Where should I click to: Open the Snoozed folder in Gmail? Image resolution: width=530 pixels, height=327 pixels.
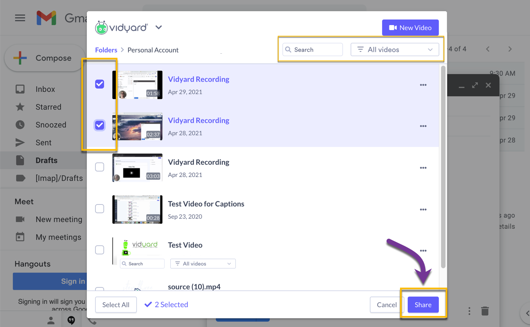[x=51, y=125]
